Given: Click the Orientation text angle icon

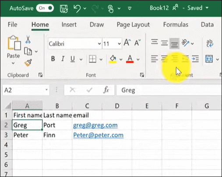Looking at the screenshot, I should (x=185, y=43).
